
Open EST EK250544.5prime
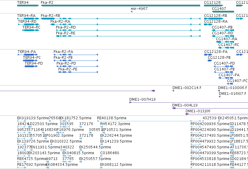click(x=80, y=150)
